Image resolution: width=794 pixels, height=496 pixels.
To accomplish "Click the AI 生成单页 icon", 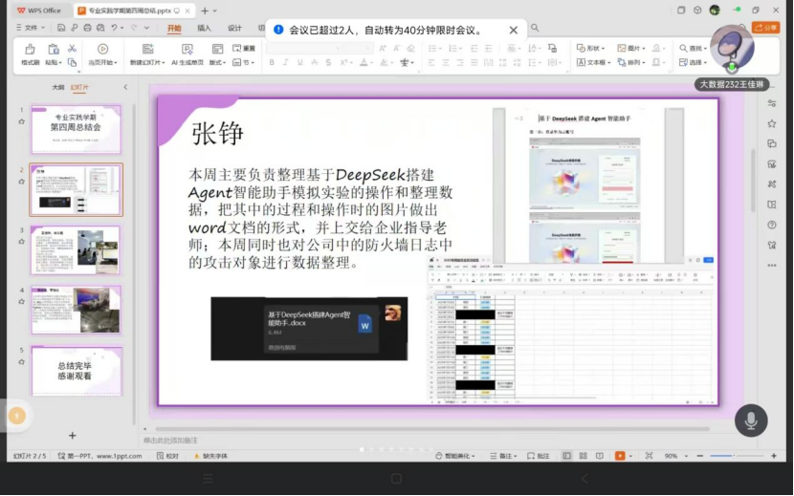I will point(186,54).
